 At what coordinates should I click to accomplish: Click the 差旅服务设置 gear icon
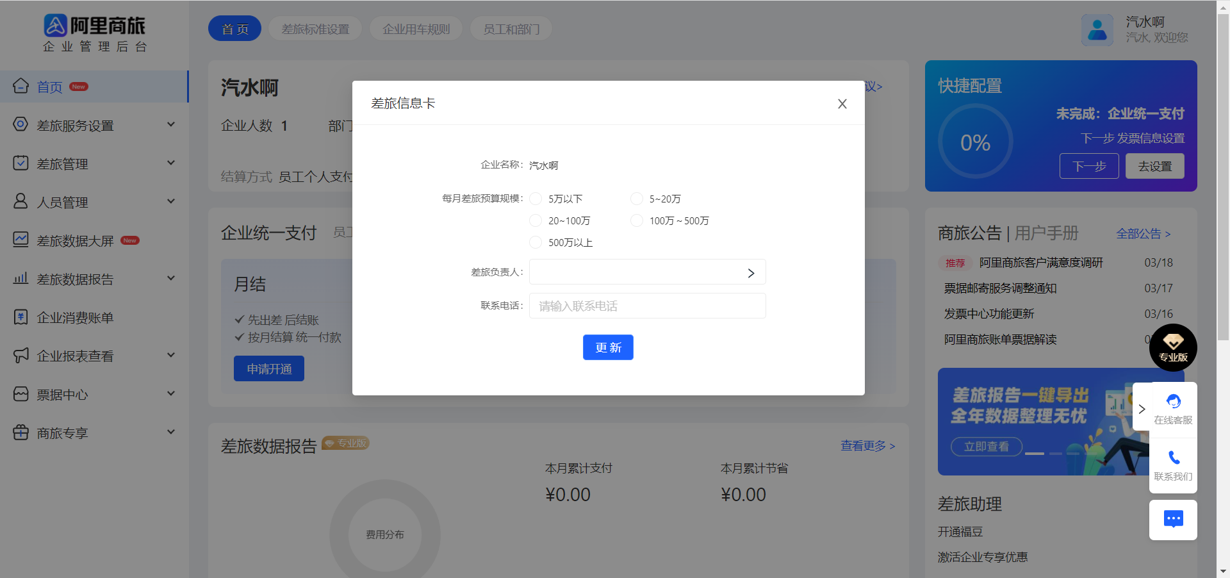point(20,124)
